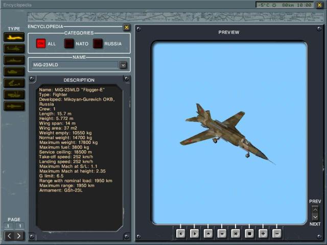Go to previous description page arrow
Viewport: 327px width, 245px height.
pyautogui.click(x=9, y=236)
